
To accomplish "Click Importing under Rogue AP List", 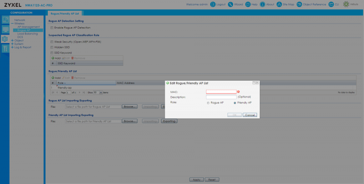I will [150, 107].
